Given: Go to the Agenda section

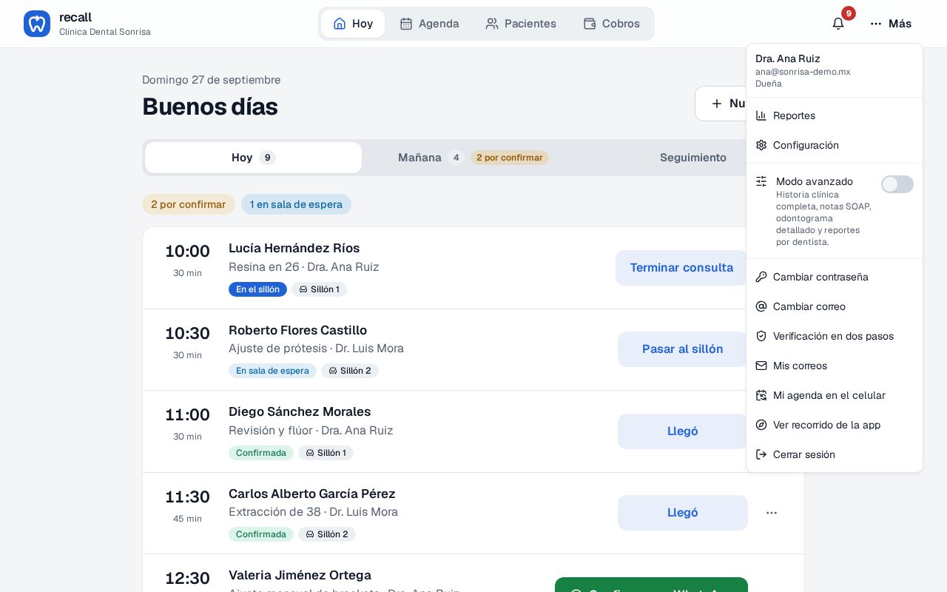Looking at the screenshot, I should point(429,24).
